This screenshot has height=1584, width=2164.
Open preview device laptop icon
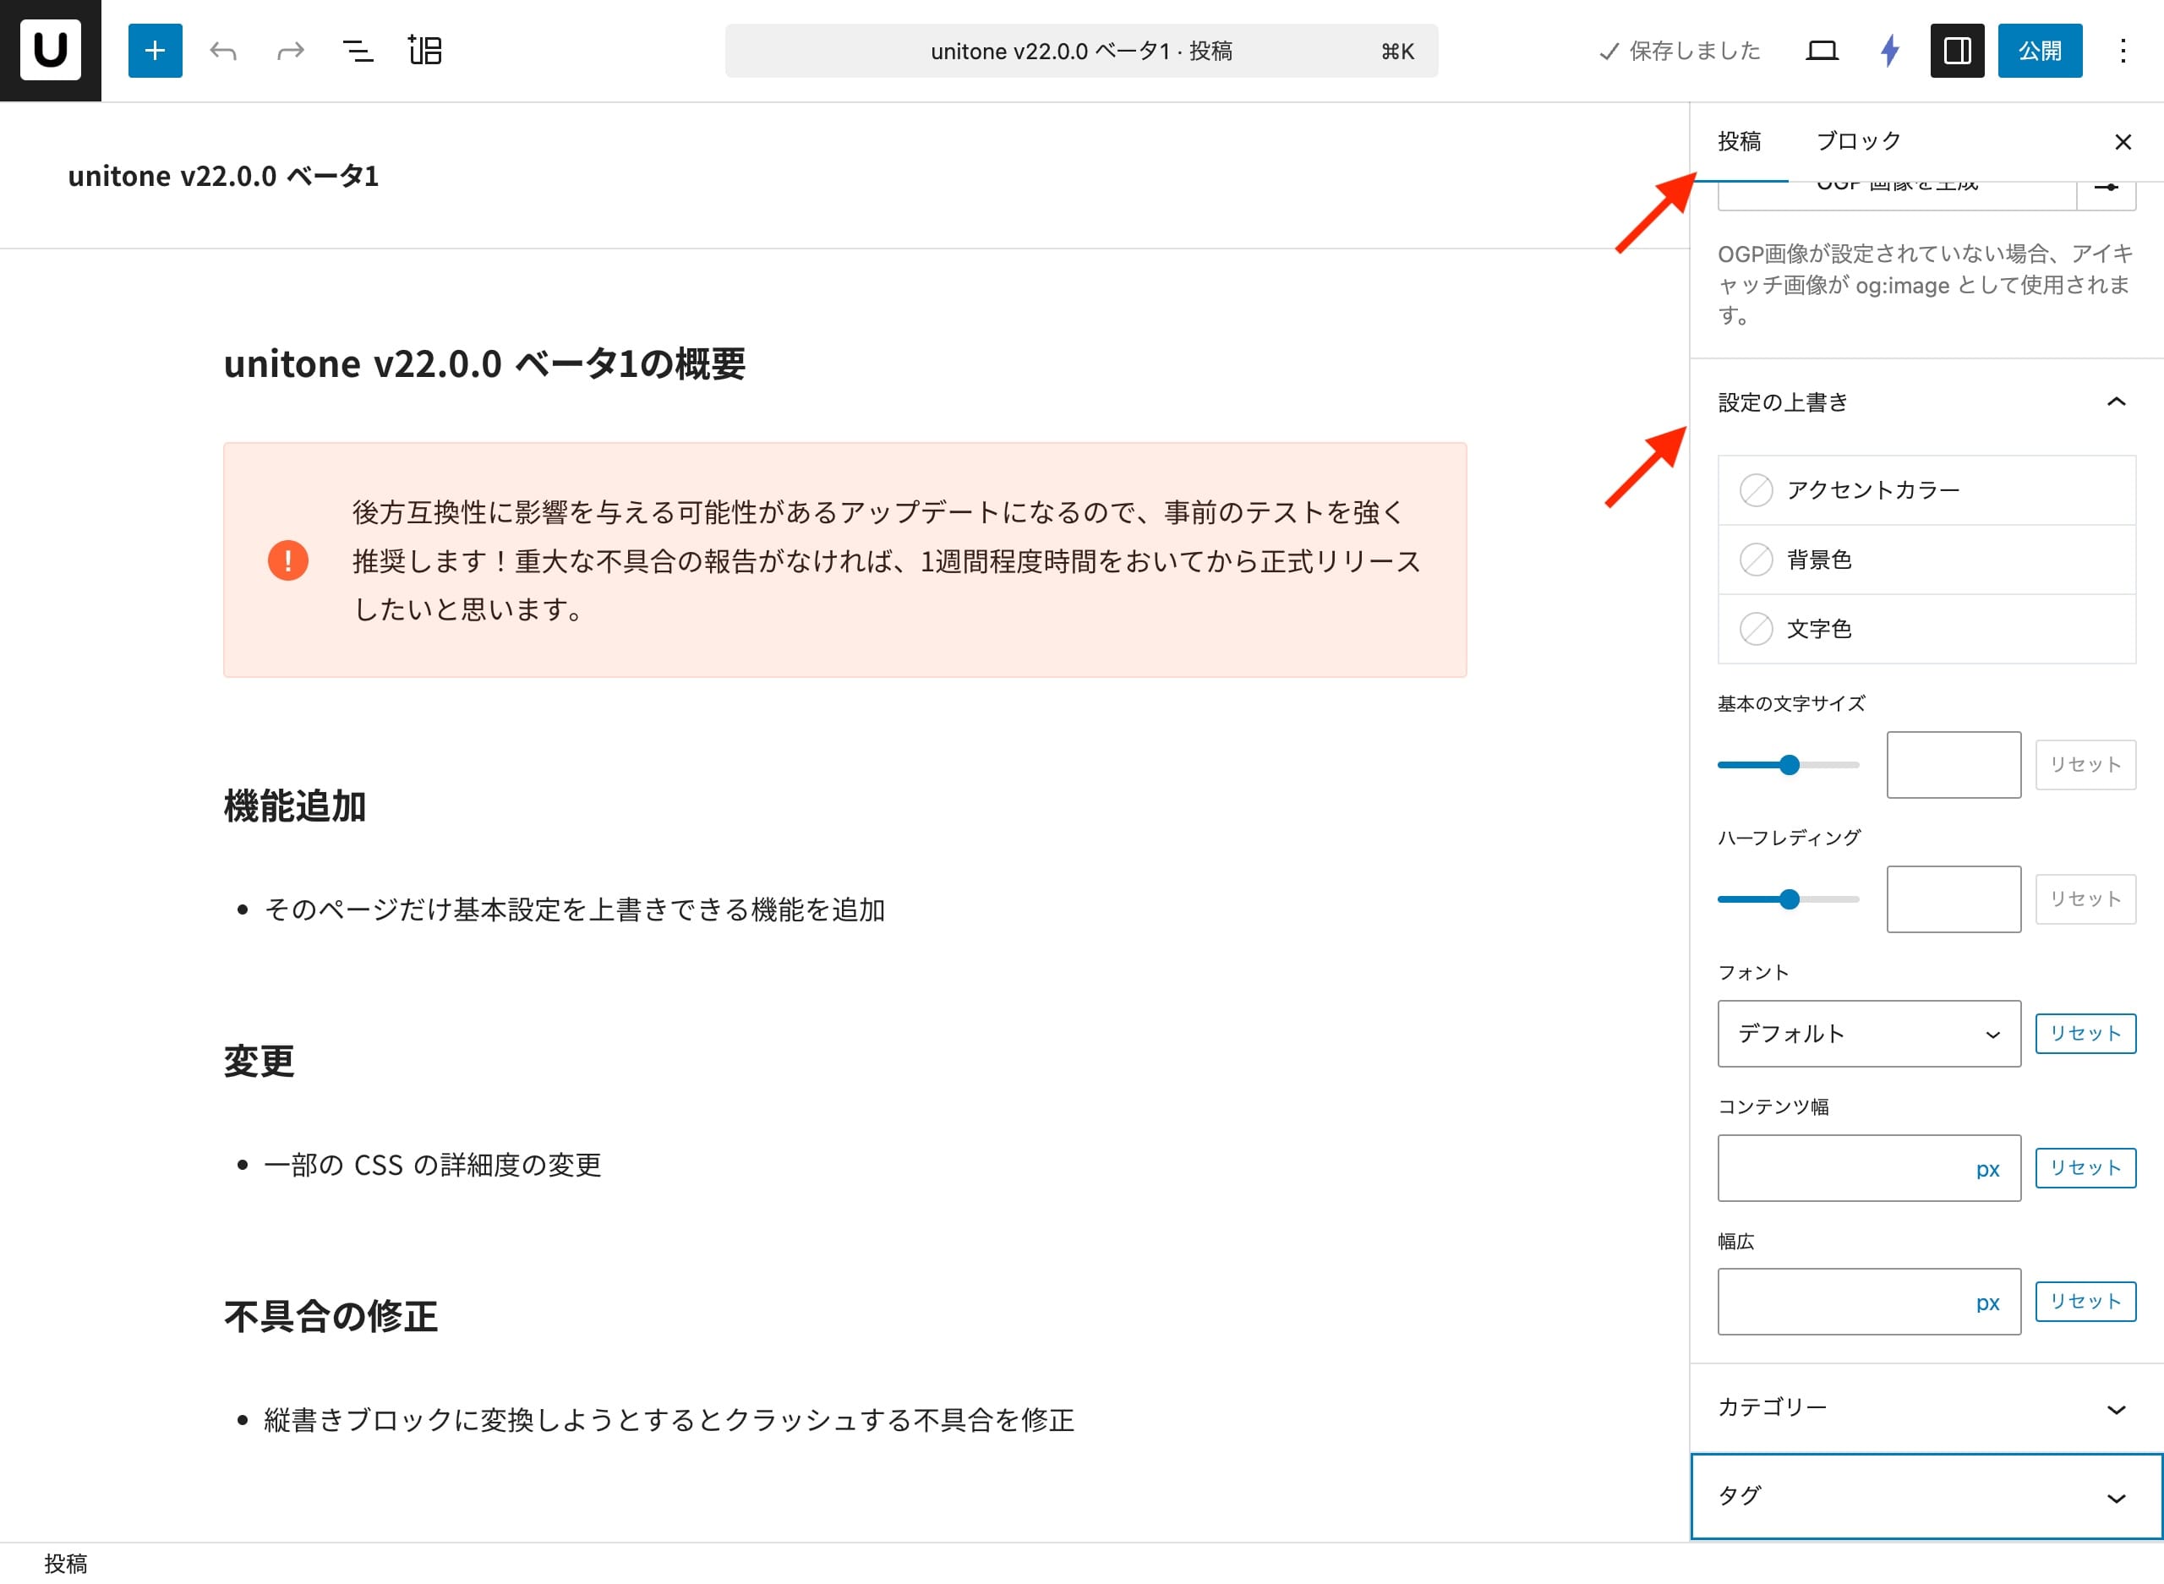coord(1822,51)
